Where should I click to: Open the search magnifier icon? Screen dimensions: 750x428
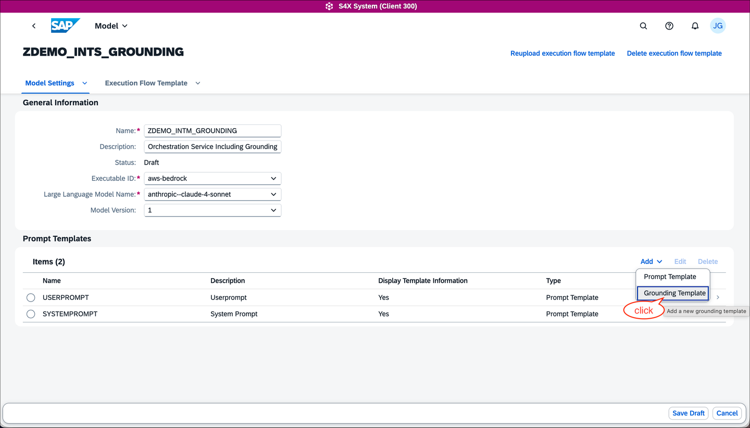click(643, 26)
